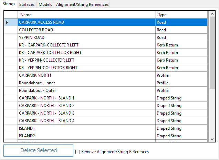Click the row selector arrow for CARPARK ACCESS ROAD
Screen dimensions: 219x160
coord(7,22)
